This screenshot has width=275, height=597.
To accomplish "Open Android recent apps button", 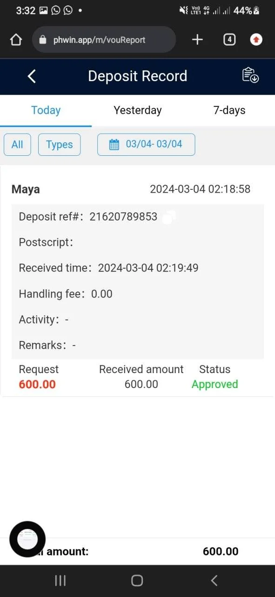I will (60, 580).
